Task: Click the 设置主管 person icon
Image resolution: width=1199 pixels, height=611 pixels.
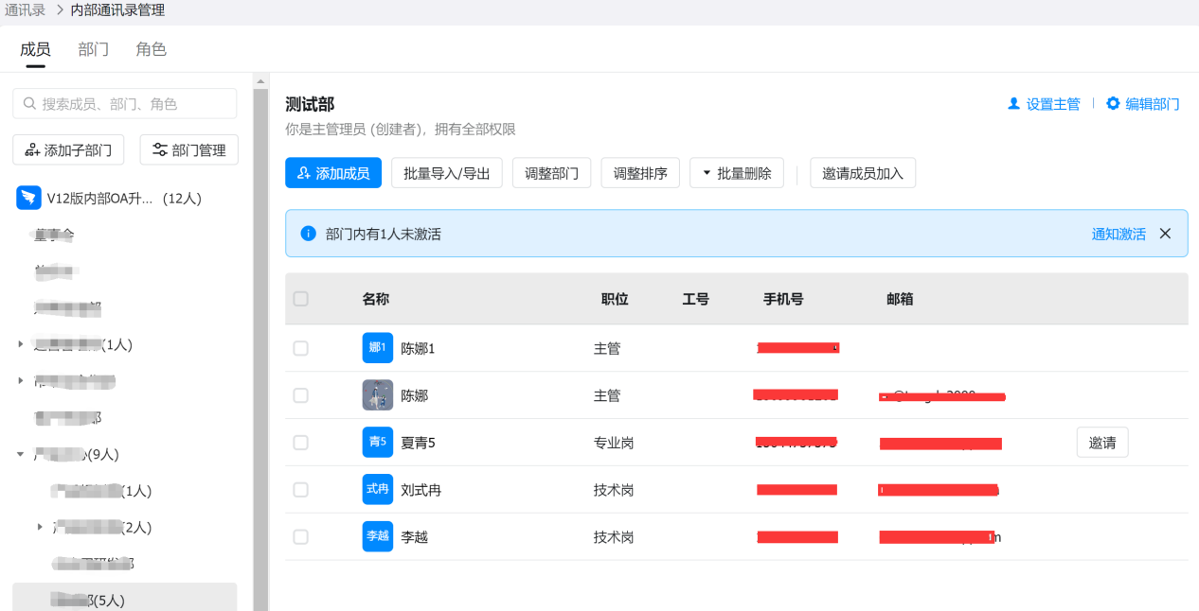Action: 1013,104
